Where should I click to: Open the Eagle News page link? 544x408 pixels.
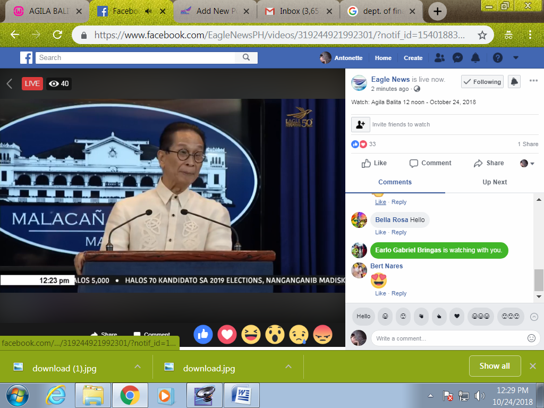[x=390, y=79]
